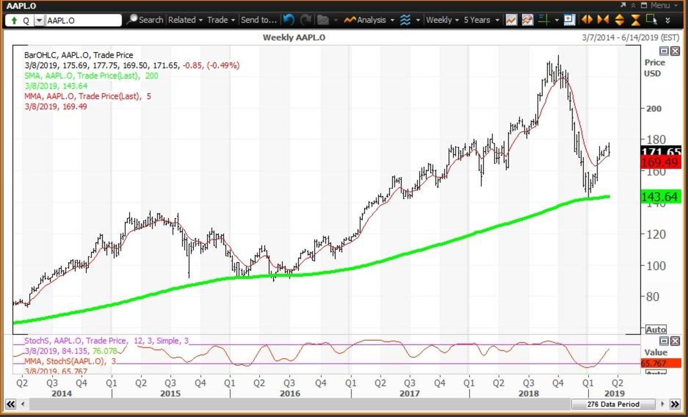Screen dimensions: 688x417
Task: Click the Price USD axis label
Action: tap(655, 68)
